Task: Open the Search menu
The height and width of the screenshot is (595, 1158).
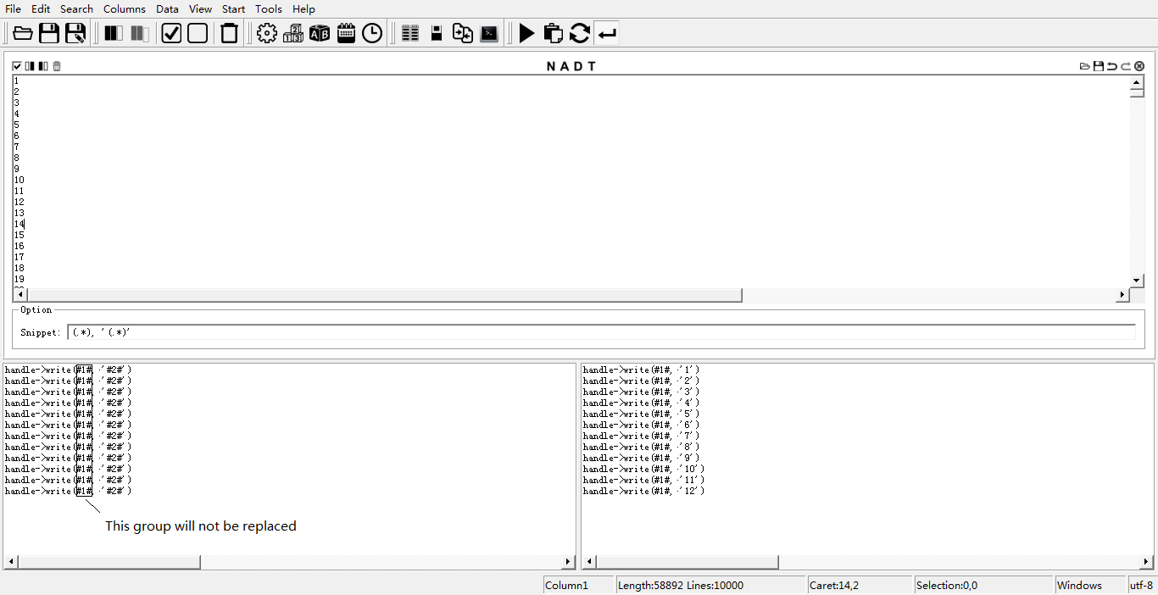Action: pos(76,8)
